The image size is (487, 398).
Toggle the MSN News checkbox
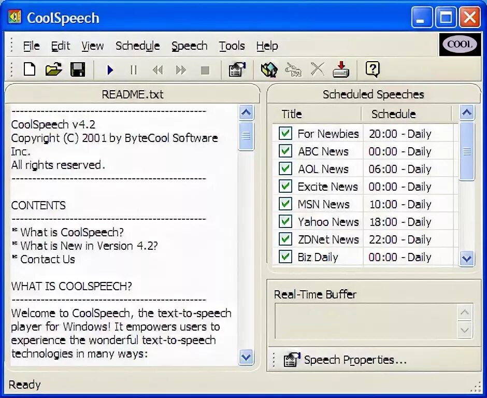click(285, 204)
